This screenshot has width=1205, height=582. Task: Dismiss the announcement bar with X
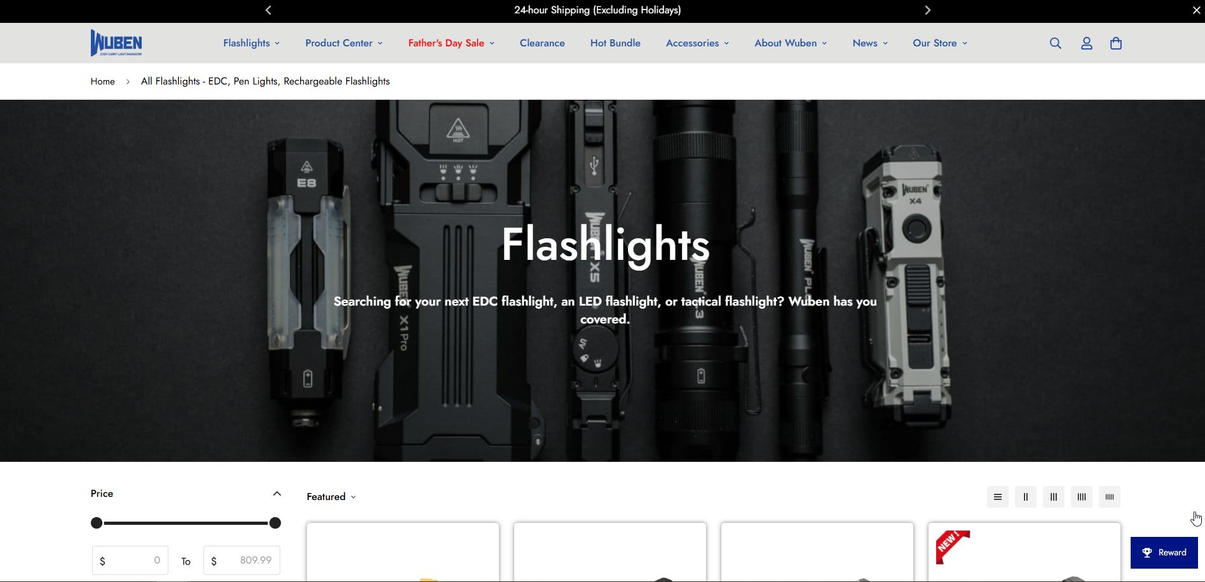(1197, 10)
